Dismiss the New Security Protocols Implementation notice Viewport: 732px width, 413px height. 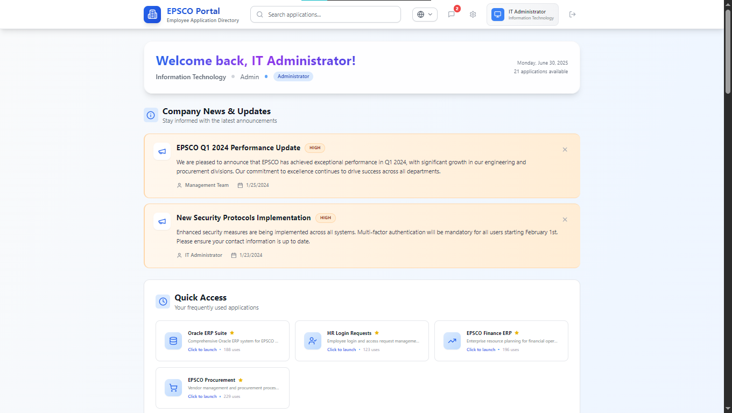565,220
